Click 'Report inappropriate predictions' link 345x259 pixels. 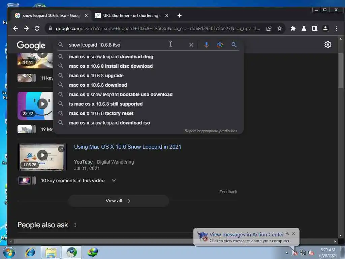(x=211, y=131)
